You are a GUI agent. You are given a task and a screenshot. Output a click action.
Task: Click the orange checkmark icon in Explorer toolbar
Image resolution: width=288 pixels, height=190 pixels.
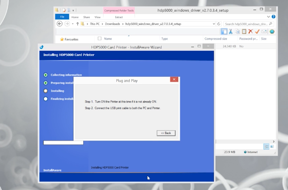click(257, 31)
